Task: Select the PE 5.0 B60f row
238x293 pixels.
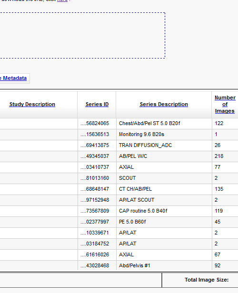Action: [x=119, y=222]
